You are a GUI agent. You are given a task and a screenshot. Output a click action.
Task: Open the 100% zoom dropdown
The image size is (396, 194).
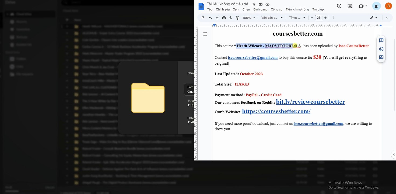click(249, 18)
